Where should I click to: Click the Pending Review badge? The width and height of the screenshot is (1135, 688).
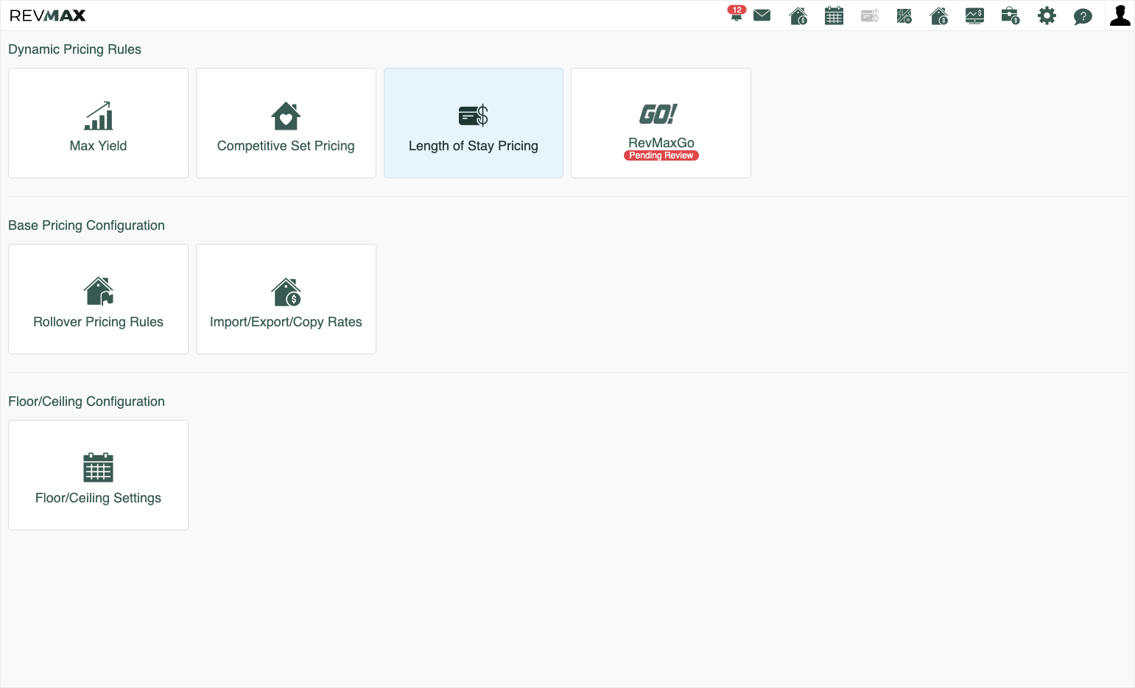[x=661, y=155]
